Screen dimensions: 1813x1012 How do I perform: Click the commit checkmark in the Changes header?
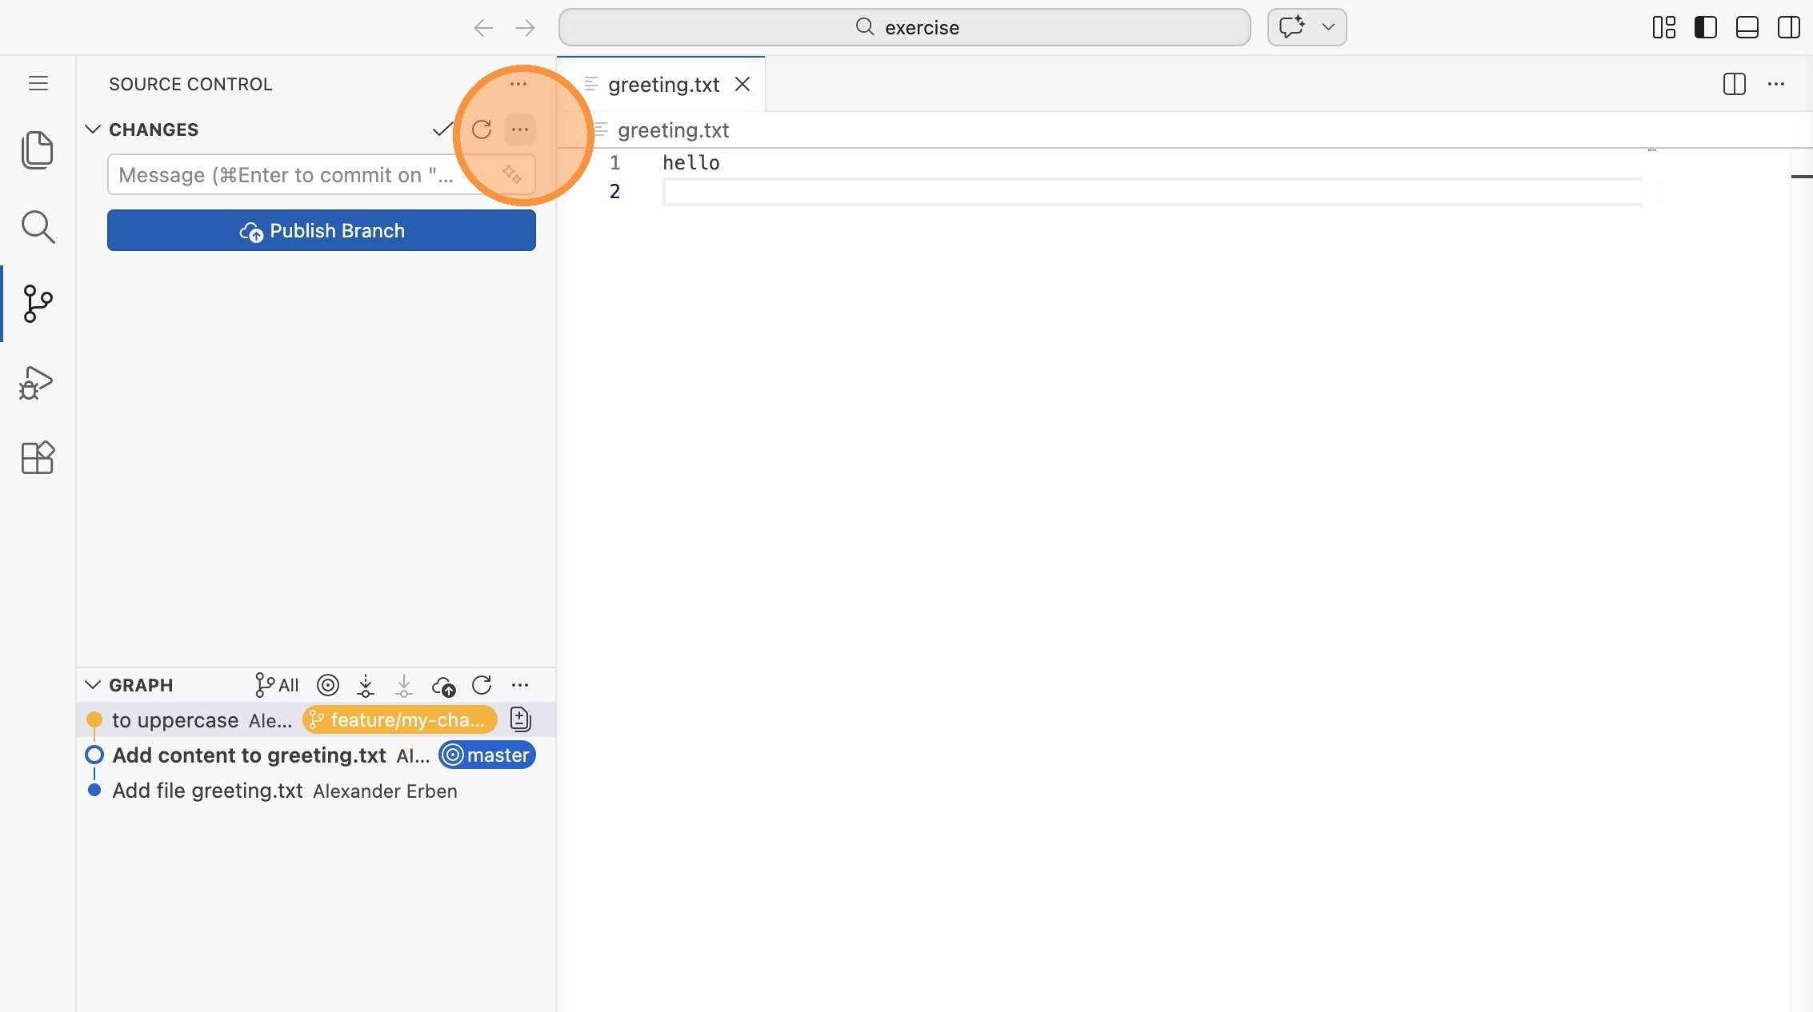point(442,129)
